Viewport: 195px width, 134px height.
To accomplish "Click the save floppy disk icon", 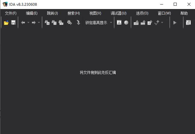I will click(x=13, y=23).
